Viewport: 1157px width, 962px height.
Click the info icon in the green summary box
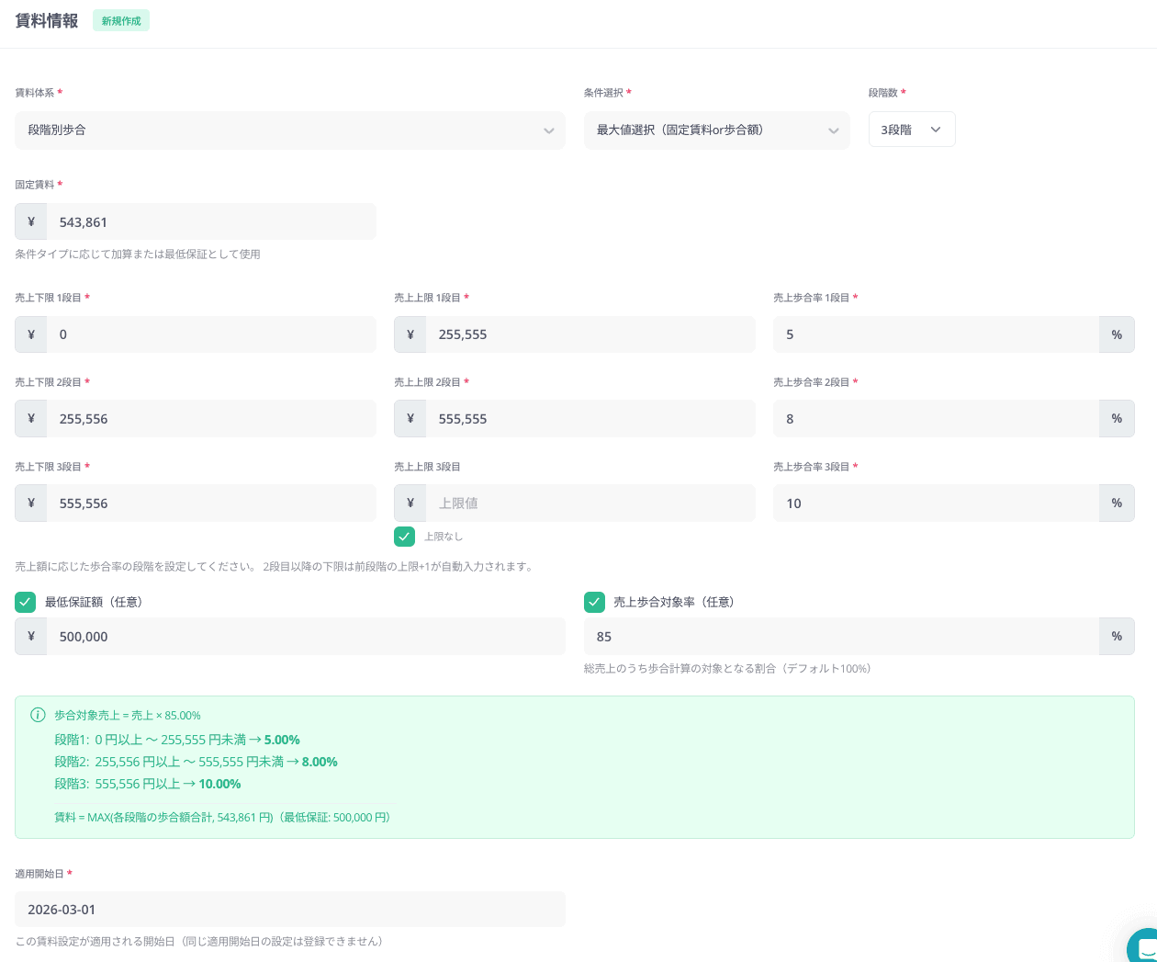[38, 715]
